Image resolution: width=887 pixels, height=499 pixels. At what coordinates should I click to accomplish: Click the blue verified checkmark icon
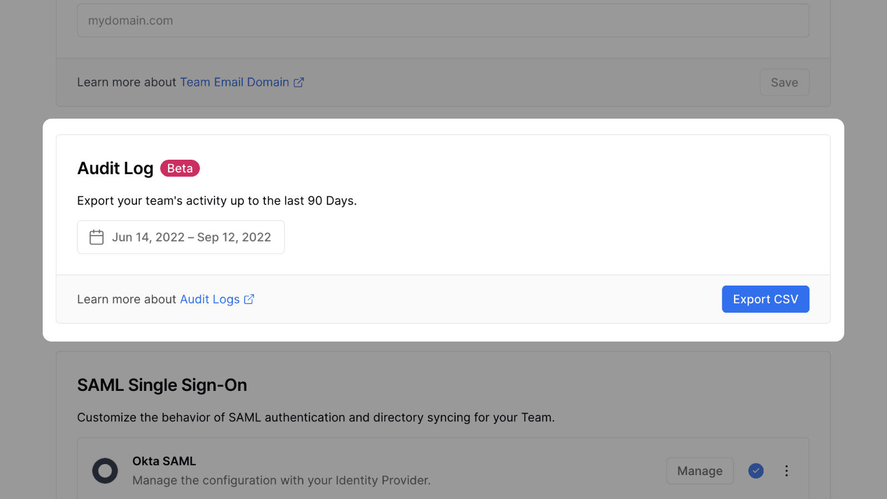756,471
